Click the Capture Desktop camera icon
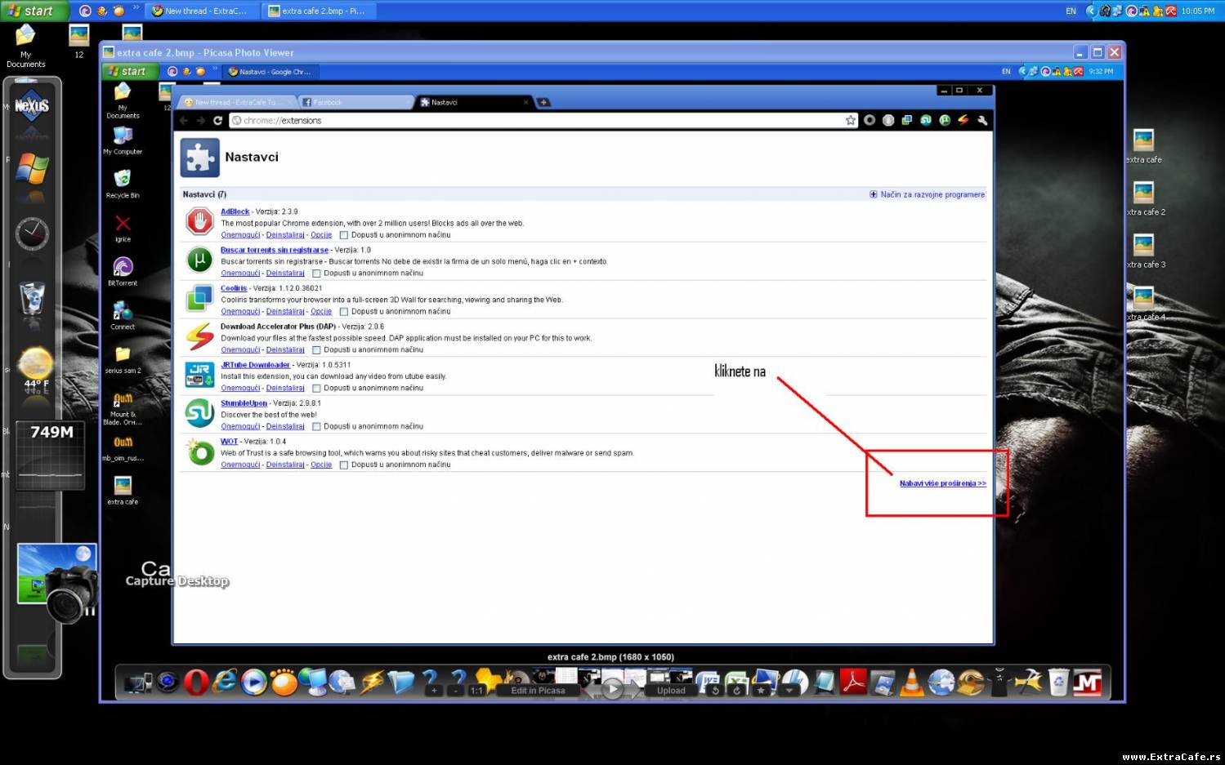Screen dimensions: 1225x765 [57, 583]
